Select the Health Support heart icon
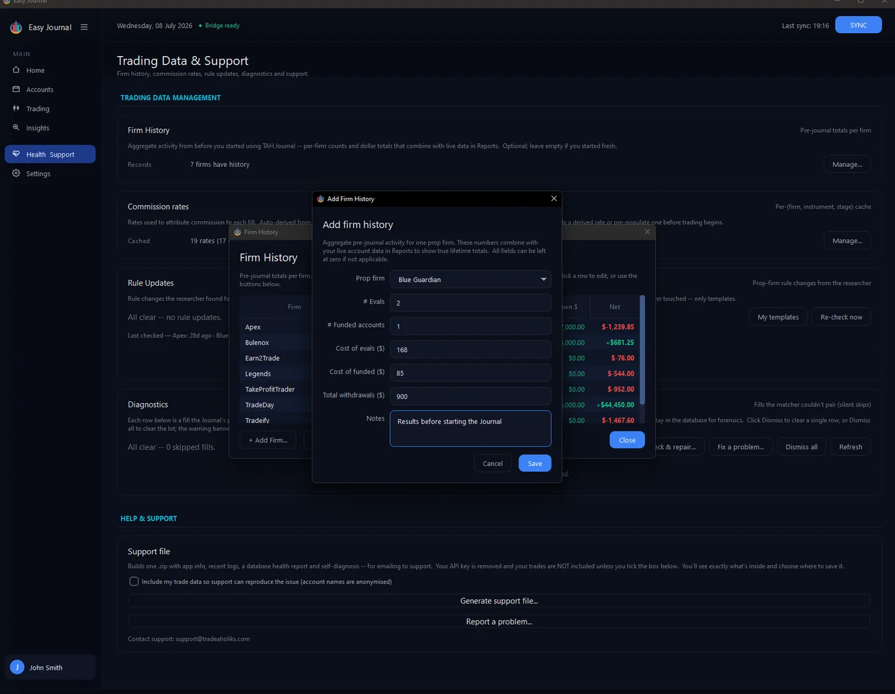Screen dimensions: 895x694 click(x=17, y=154)
